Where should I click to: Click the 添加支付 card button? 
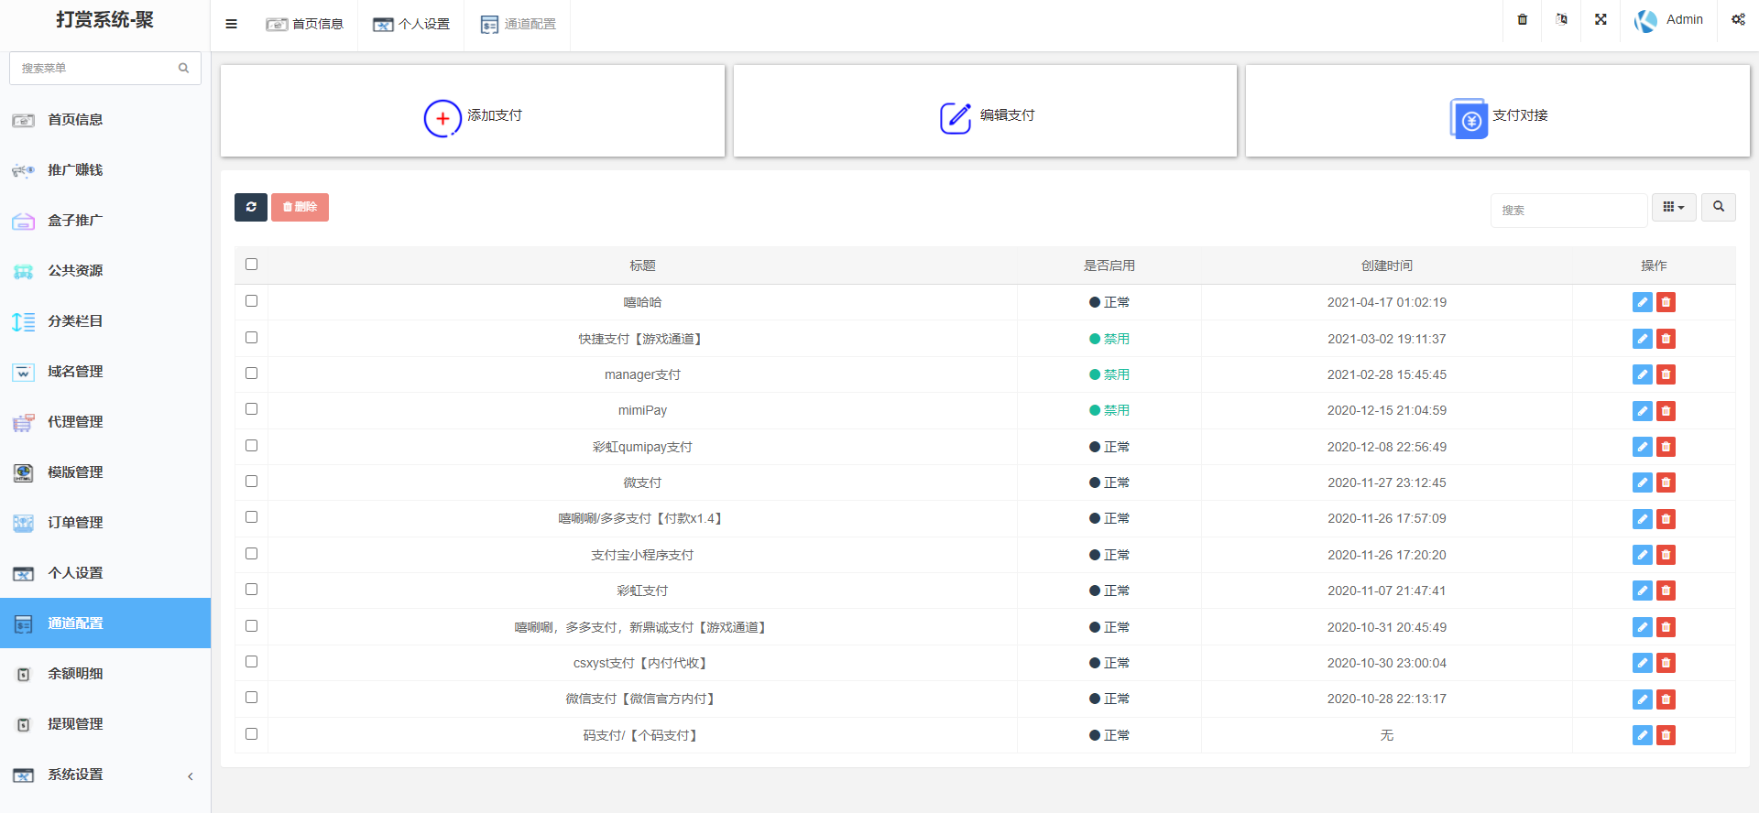click(473, 115)
